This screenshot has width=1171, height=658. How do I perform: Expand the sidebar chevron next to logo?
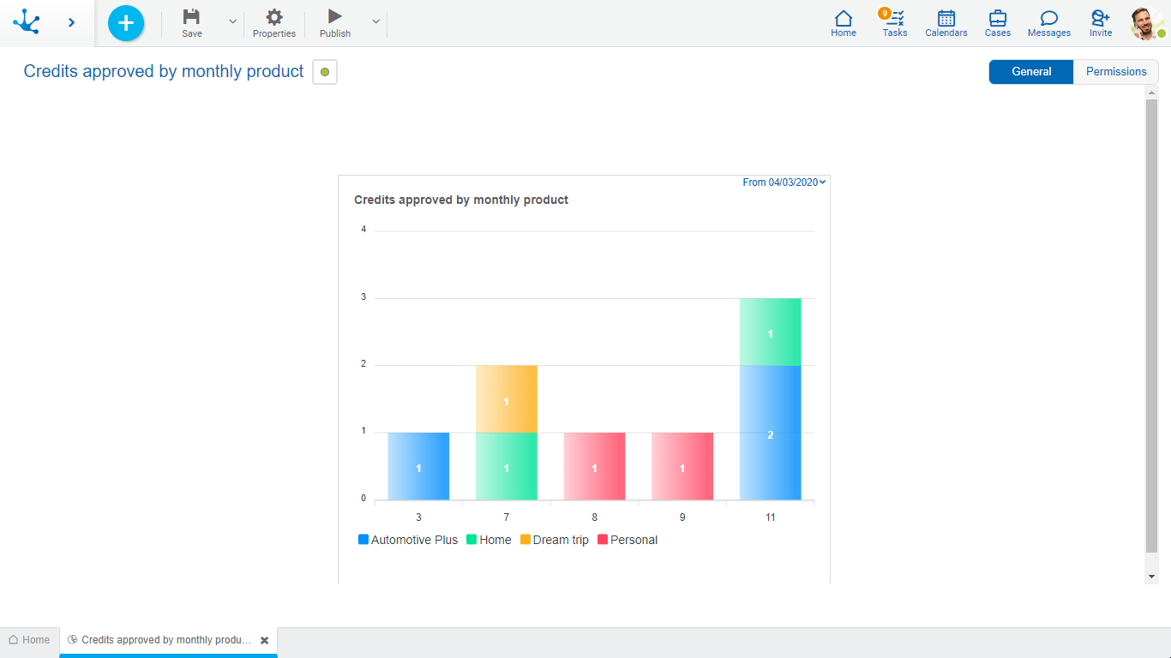[71, 23]
